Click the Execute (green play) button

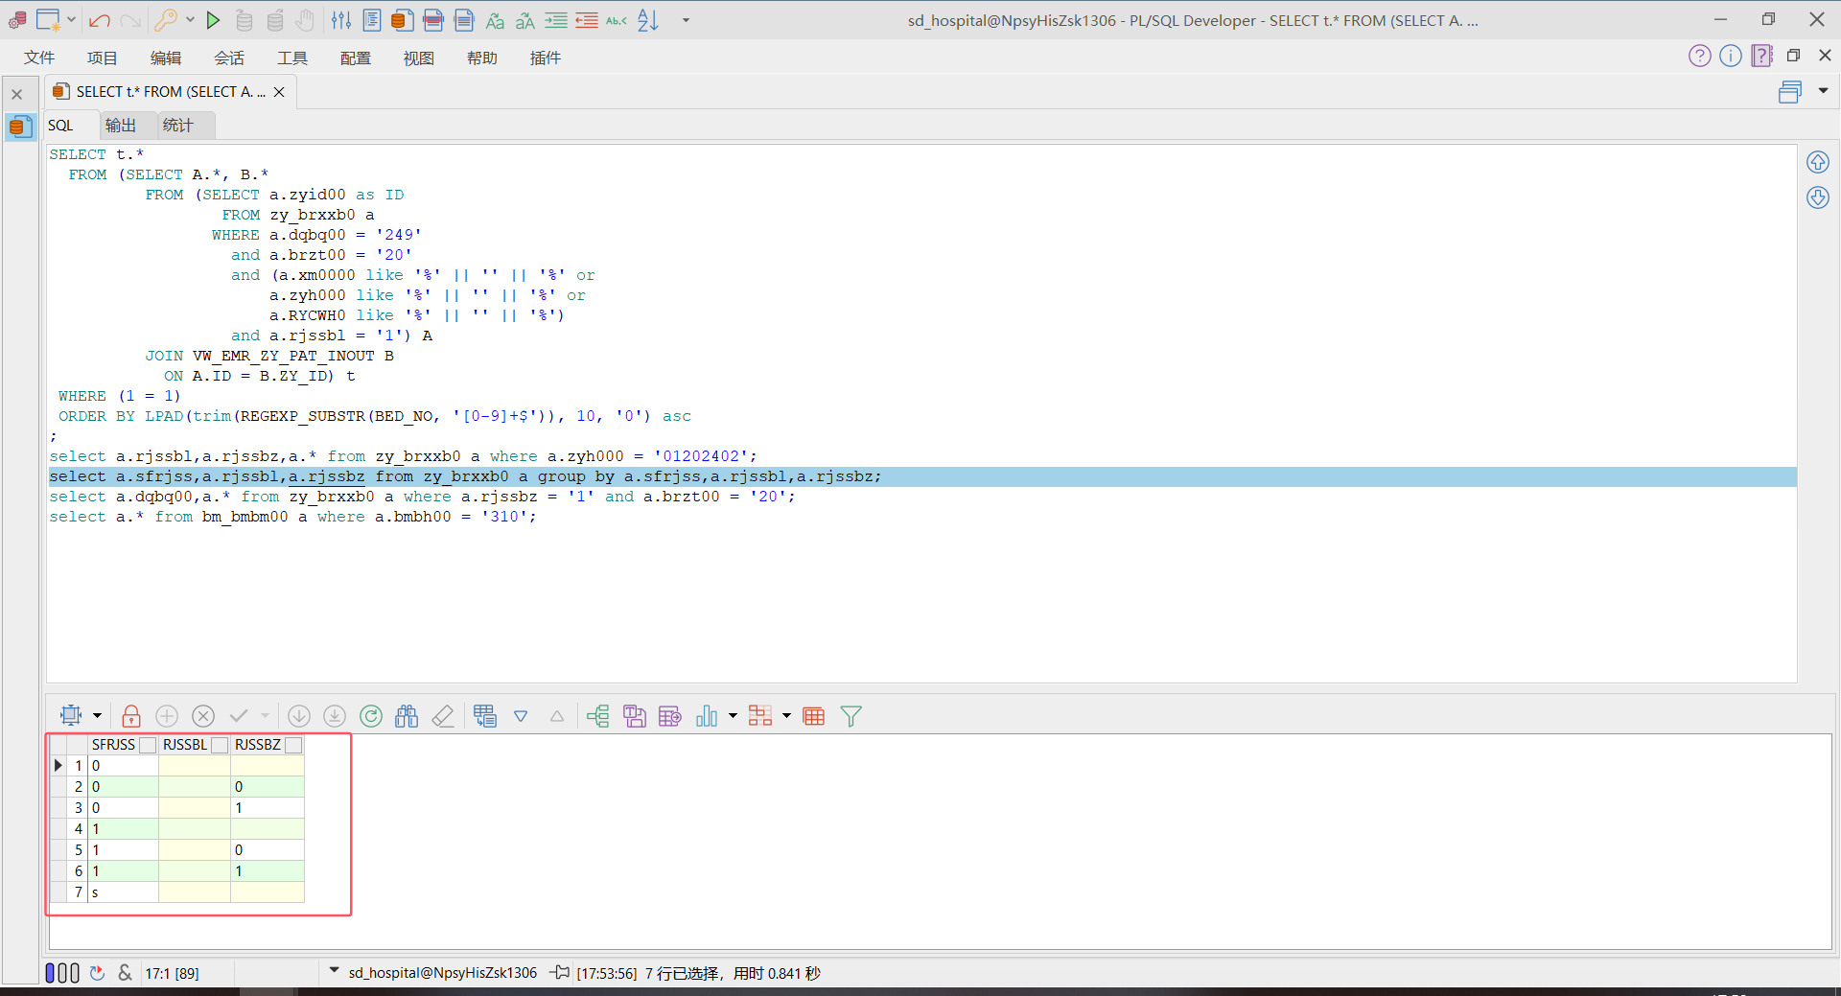pyautogui.click(x=214, y=20)
